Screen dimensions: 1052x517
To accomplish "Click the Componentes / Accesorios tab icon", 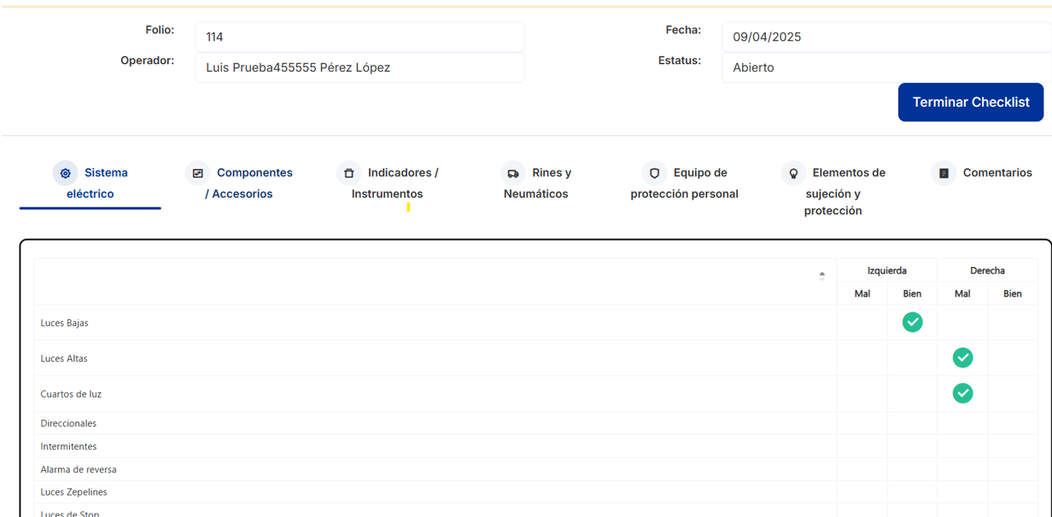I will (197, 173).
